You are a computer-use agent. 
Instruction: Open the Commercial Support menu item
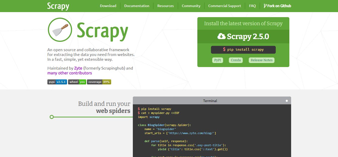point(225,6)
